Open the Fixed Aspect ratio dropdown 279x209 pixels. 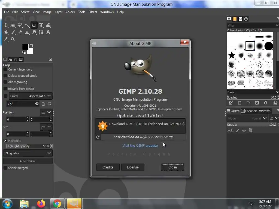point(31,96)
